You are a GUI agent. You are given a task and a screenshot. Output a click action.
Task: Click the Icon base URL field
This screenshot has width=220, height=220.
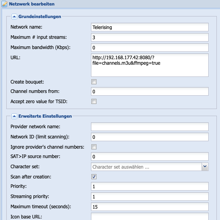point(150,216)
